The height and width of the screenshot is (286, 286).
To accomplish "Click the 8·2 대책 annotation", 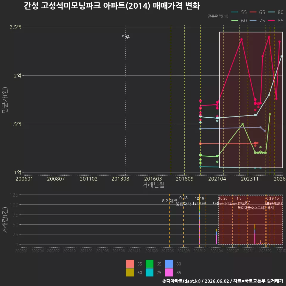I will [x=170, y=201].
